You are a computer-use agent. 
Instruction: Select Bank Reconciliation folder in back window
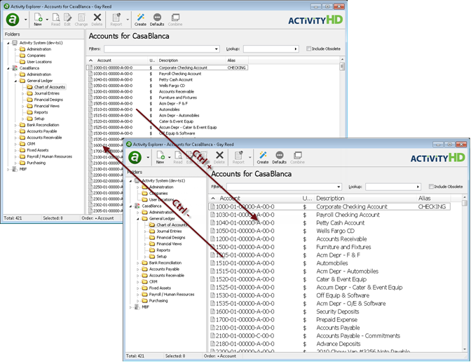[39, 125]
